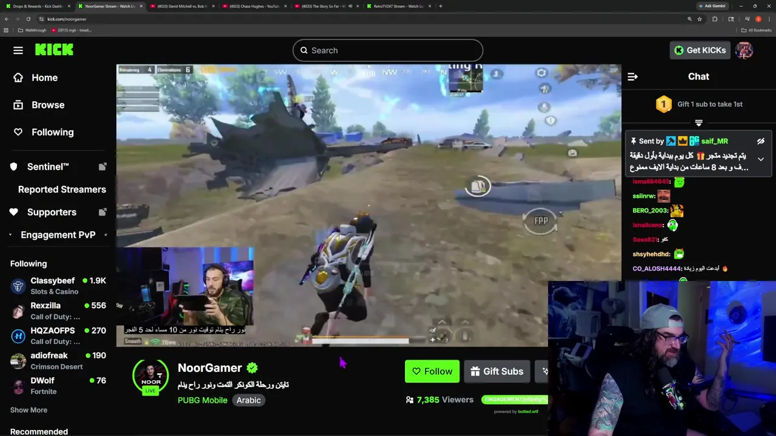Open the Following page from the sidebar
Image resolution: width=776 pixels, height=436 pixels.
click(44, 132)
